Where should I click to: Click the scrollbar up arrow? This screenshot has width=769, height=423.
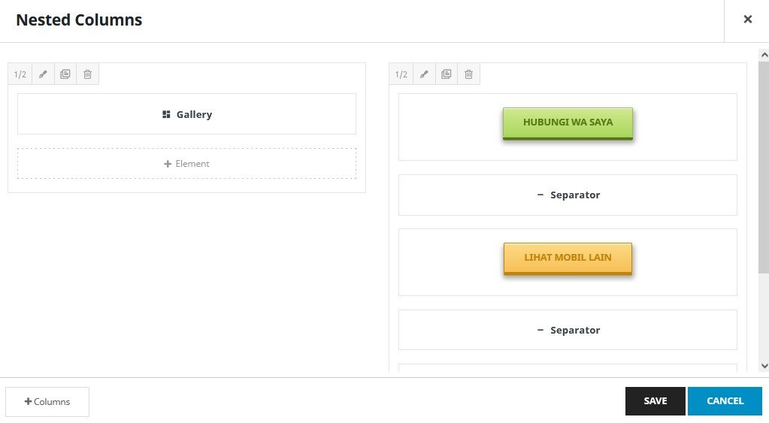pyautogui.click(x=764, y=55)
